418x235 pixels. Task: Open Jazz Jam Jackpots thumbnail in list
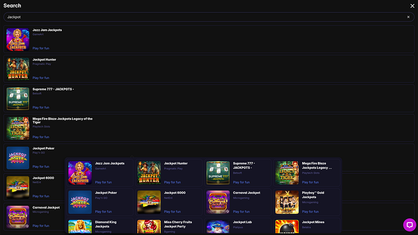pos(18,40)
